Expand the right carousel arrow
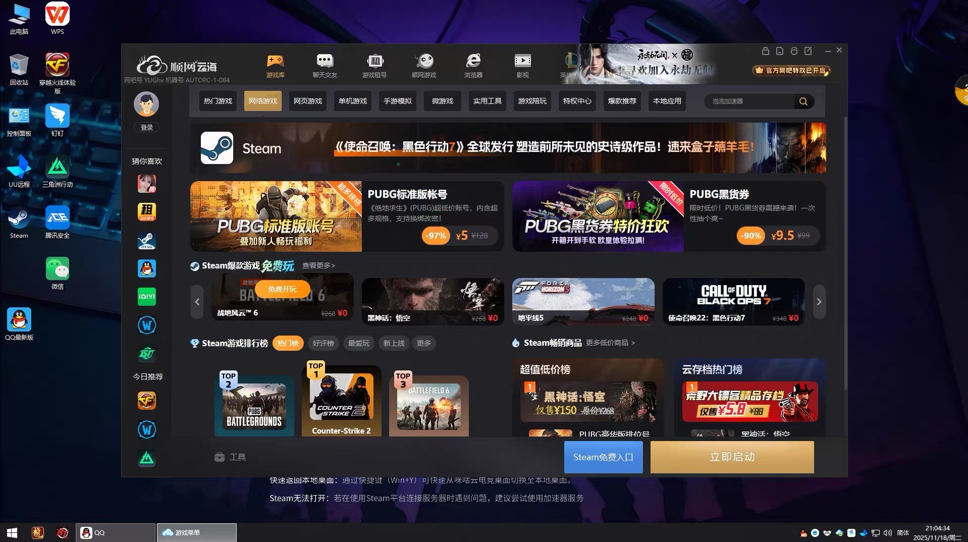 tap(819, 301)
